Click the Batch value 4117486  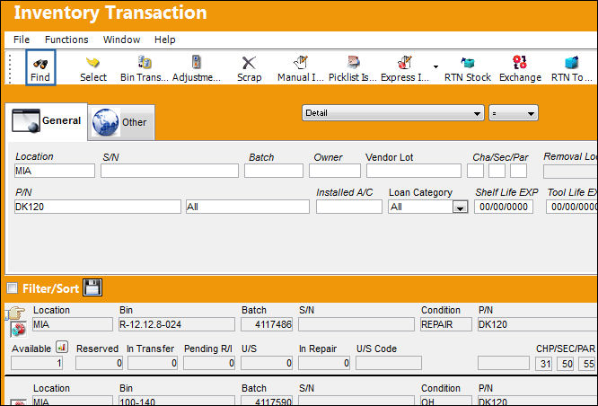pos(267,324)
